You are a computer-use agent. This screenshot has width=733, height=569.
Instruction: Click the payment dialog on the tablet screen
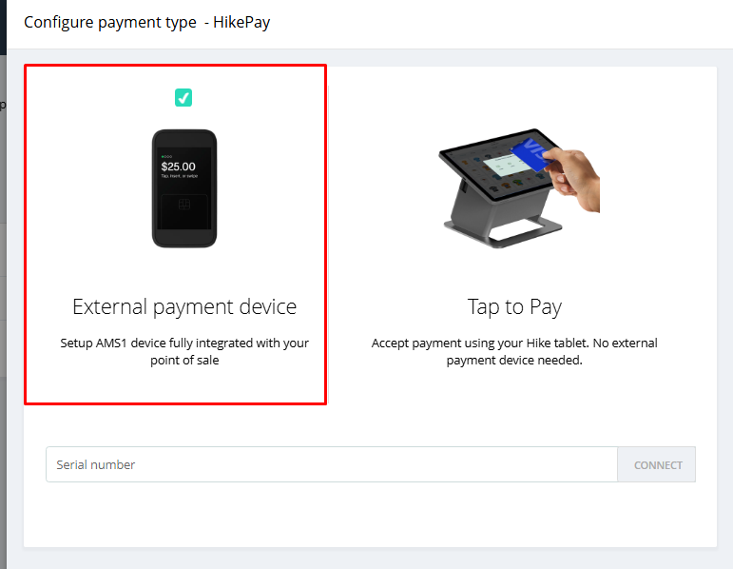[508, 166]
